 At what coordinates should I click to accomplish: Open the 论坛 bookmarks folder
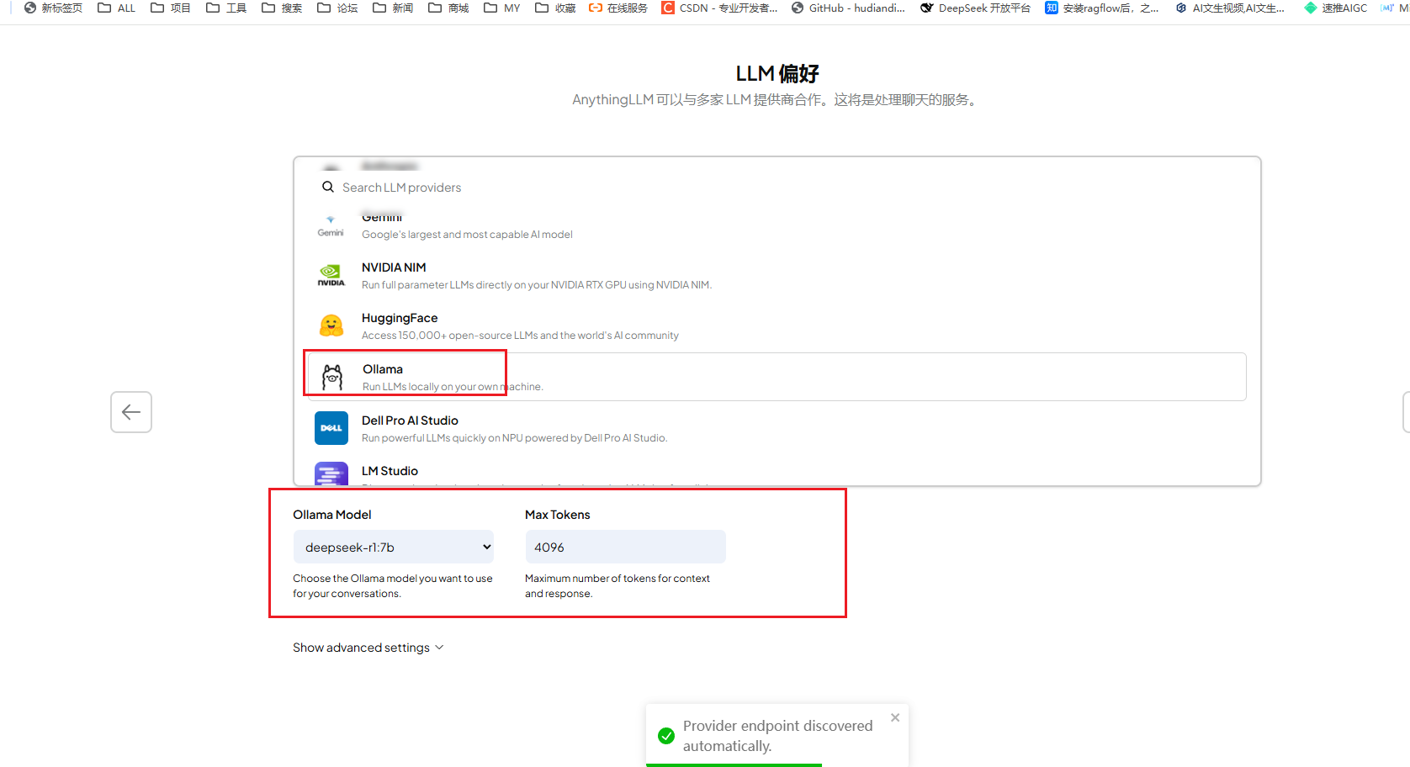(337, 8)
